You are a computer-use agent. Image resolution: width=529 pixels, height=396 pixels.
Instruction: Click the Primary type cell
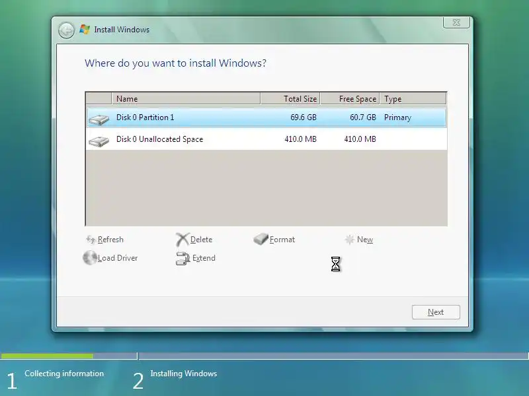[x=397, y=117]
